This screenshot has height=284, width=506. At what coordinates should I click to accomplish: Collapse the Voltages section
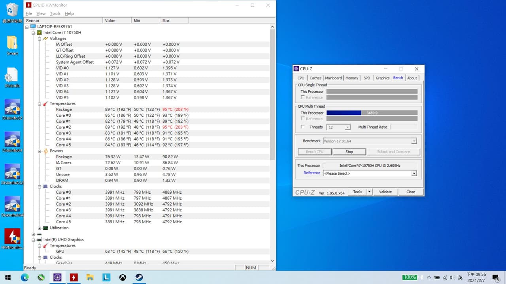[40, 39]
